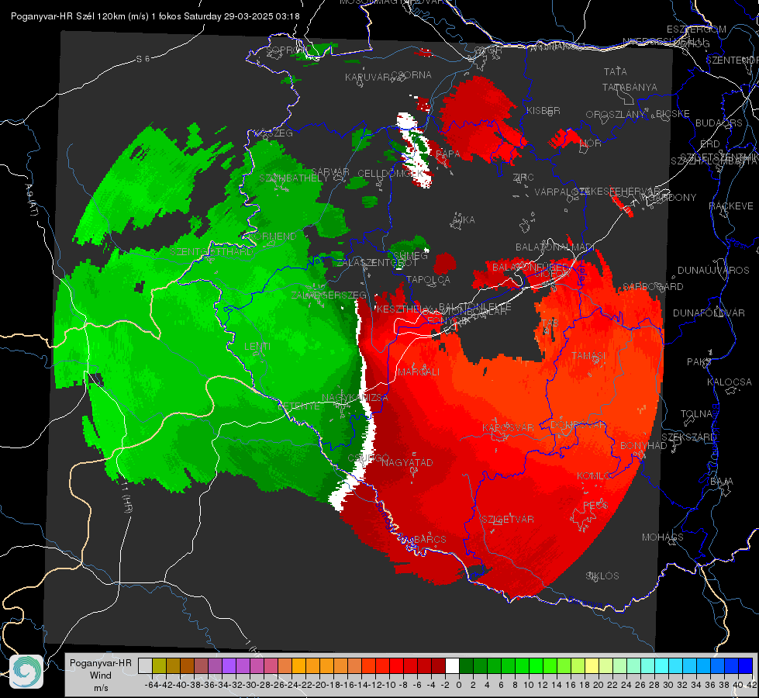Image resolution: width=759 pixels, height=698 pixels.
Task: Click the GARDONY town label
Action: point(672,198)
